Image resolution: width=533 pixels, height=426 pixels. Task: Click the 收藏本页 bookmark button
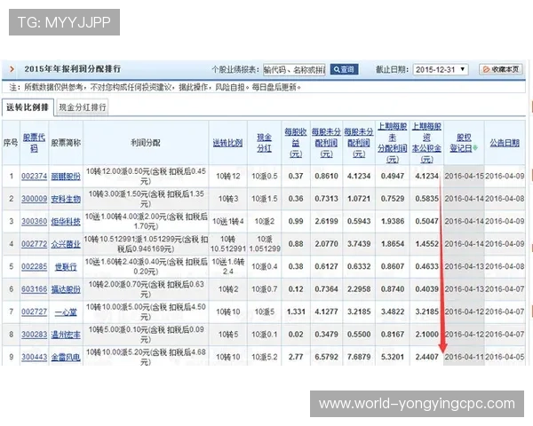pyautogui.click(x=501, y=69)
